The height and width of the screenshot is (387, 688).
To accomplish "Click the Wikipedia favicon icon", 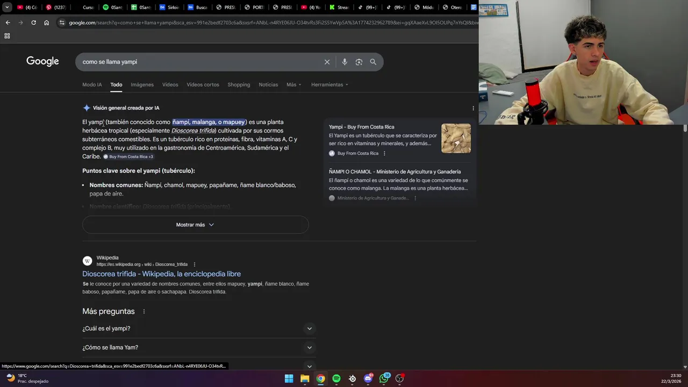I will [87, 261].
